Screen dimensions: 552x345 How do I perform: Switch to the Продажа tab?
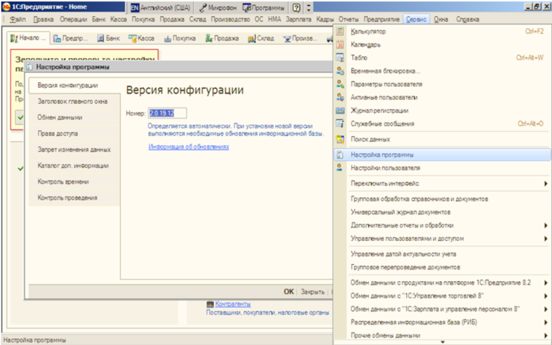point(222,38)
